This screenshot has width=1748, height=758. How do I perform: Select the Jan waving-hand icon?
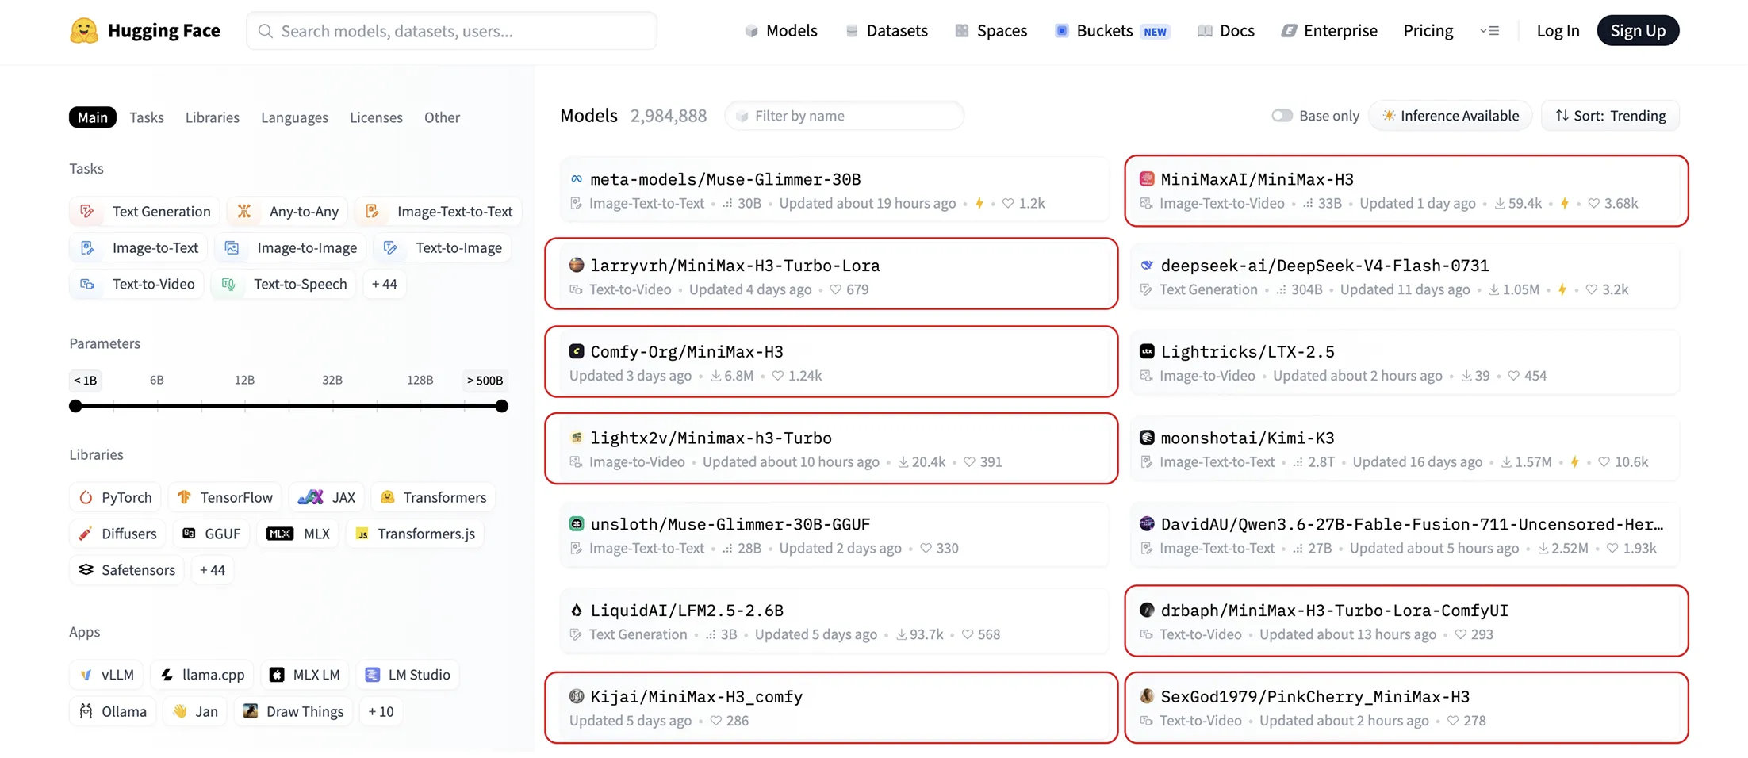coord(180,711)
